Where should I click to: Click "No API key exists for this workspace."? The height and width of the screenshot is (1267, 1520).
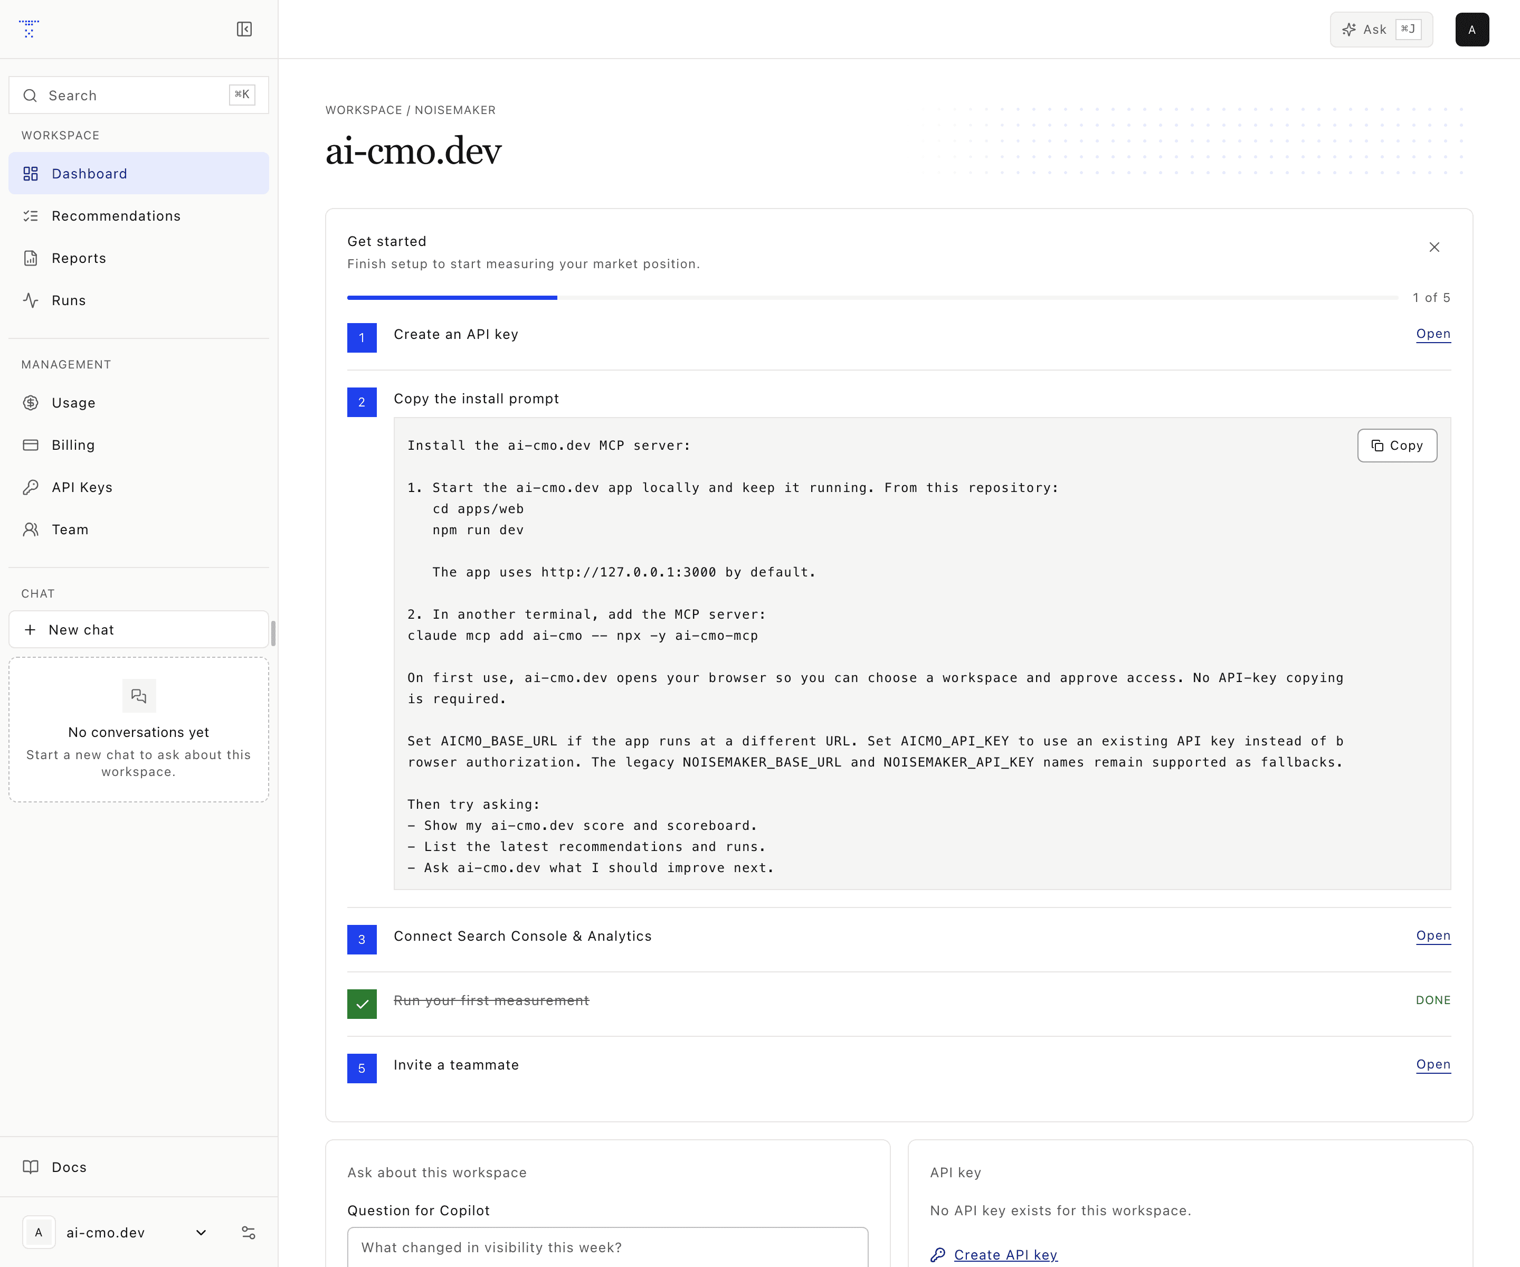[x=1060, y=1211]
